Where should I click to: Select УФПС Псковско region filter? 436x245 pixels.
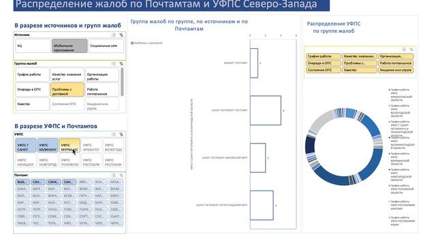point(69,161)
